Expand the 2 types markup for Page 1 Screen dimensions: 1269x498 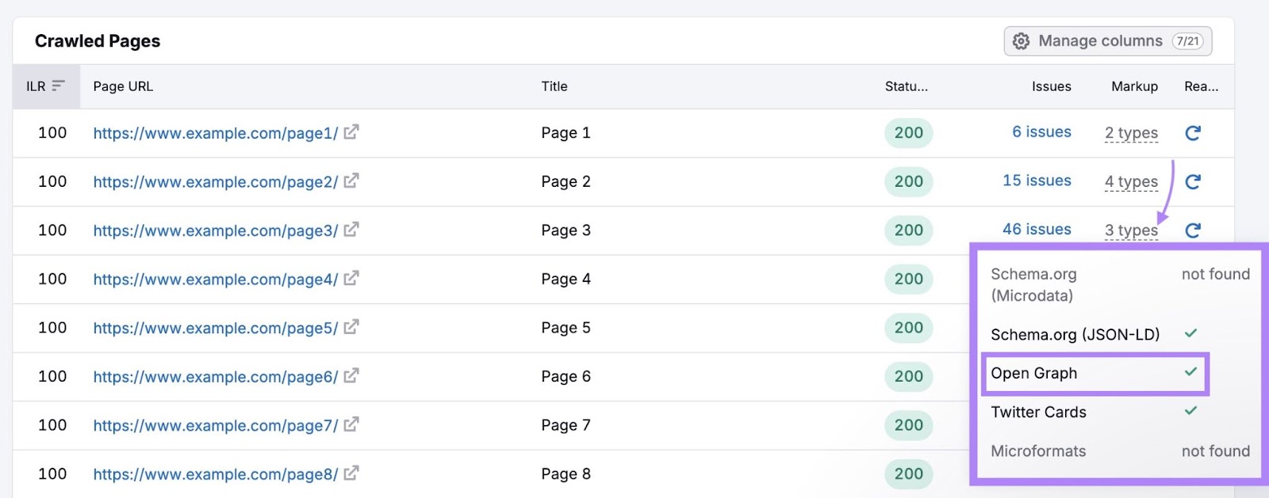tap(1131, 133)
